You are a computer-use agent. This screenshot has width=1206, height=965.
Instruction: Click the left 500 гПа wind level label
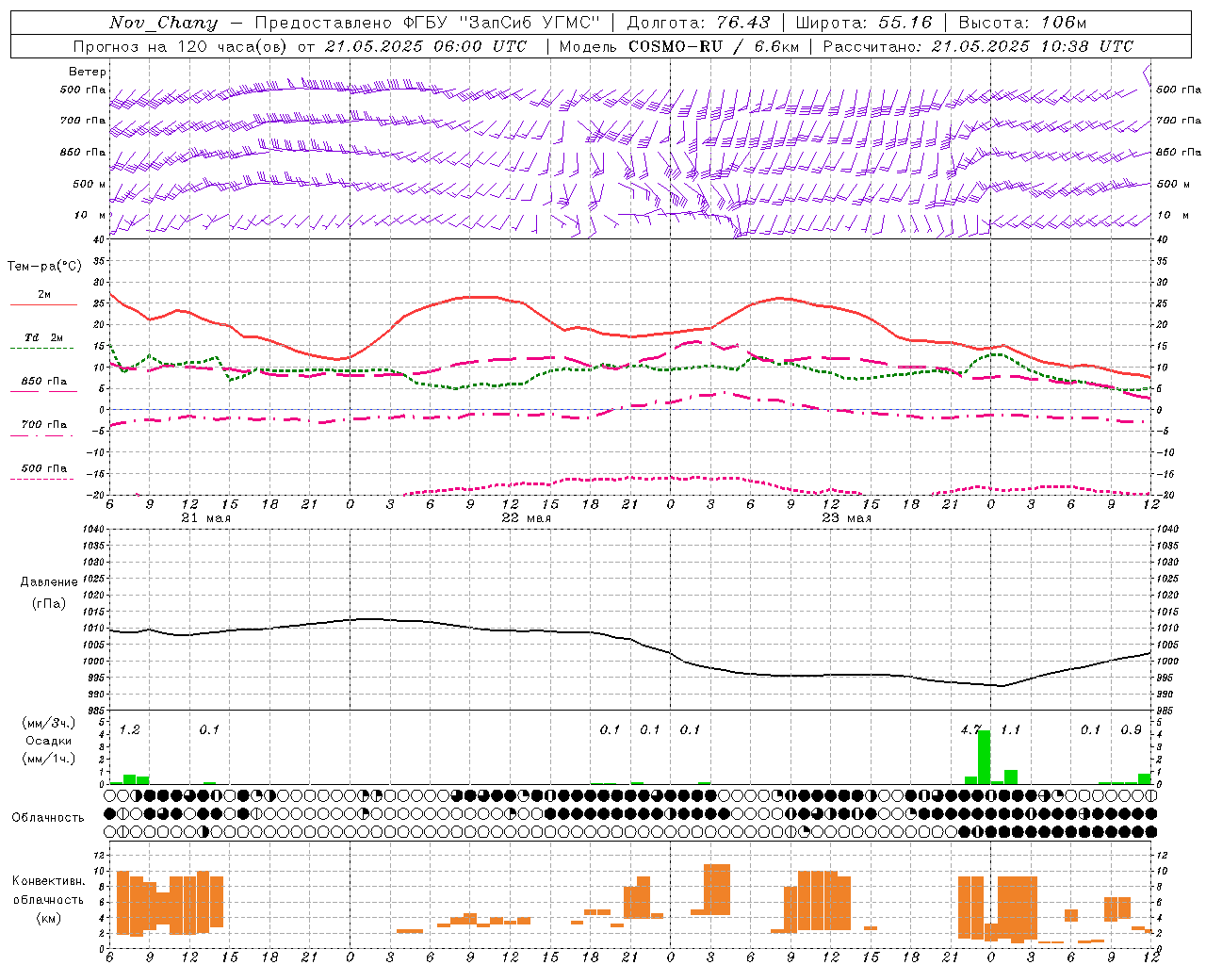[82, 90]
